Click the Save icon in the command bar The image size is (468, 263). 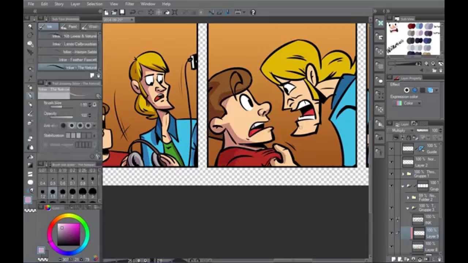(x=122, y=12)
